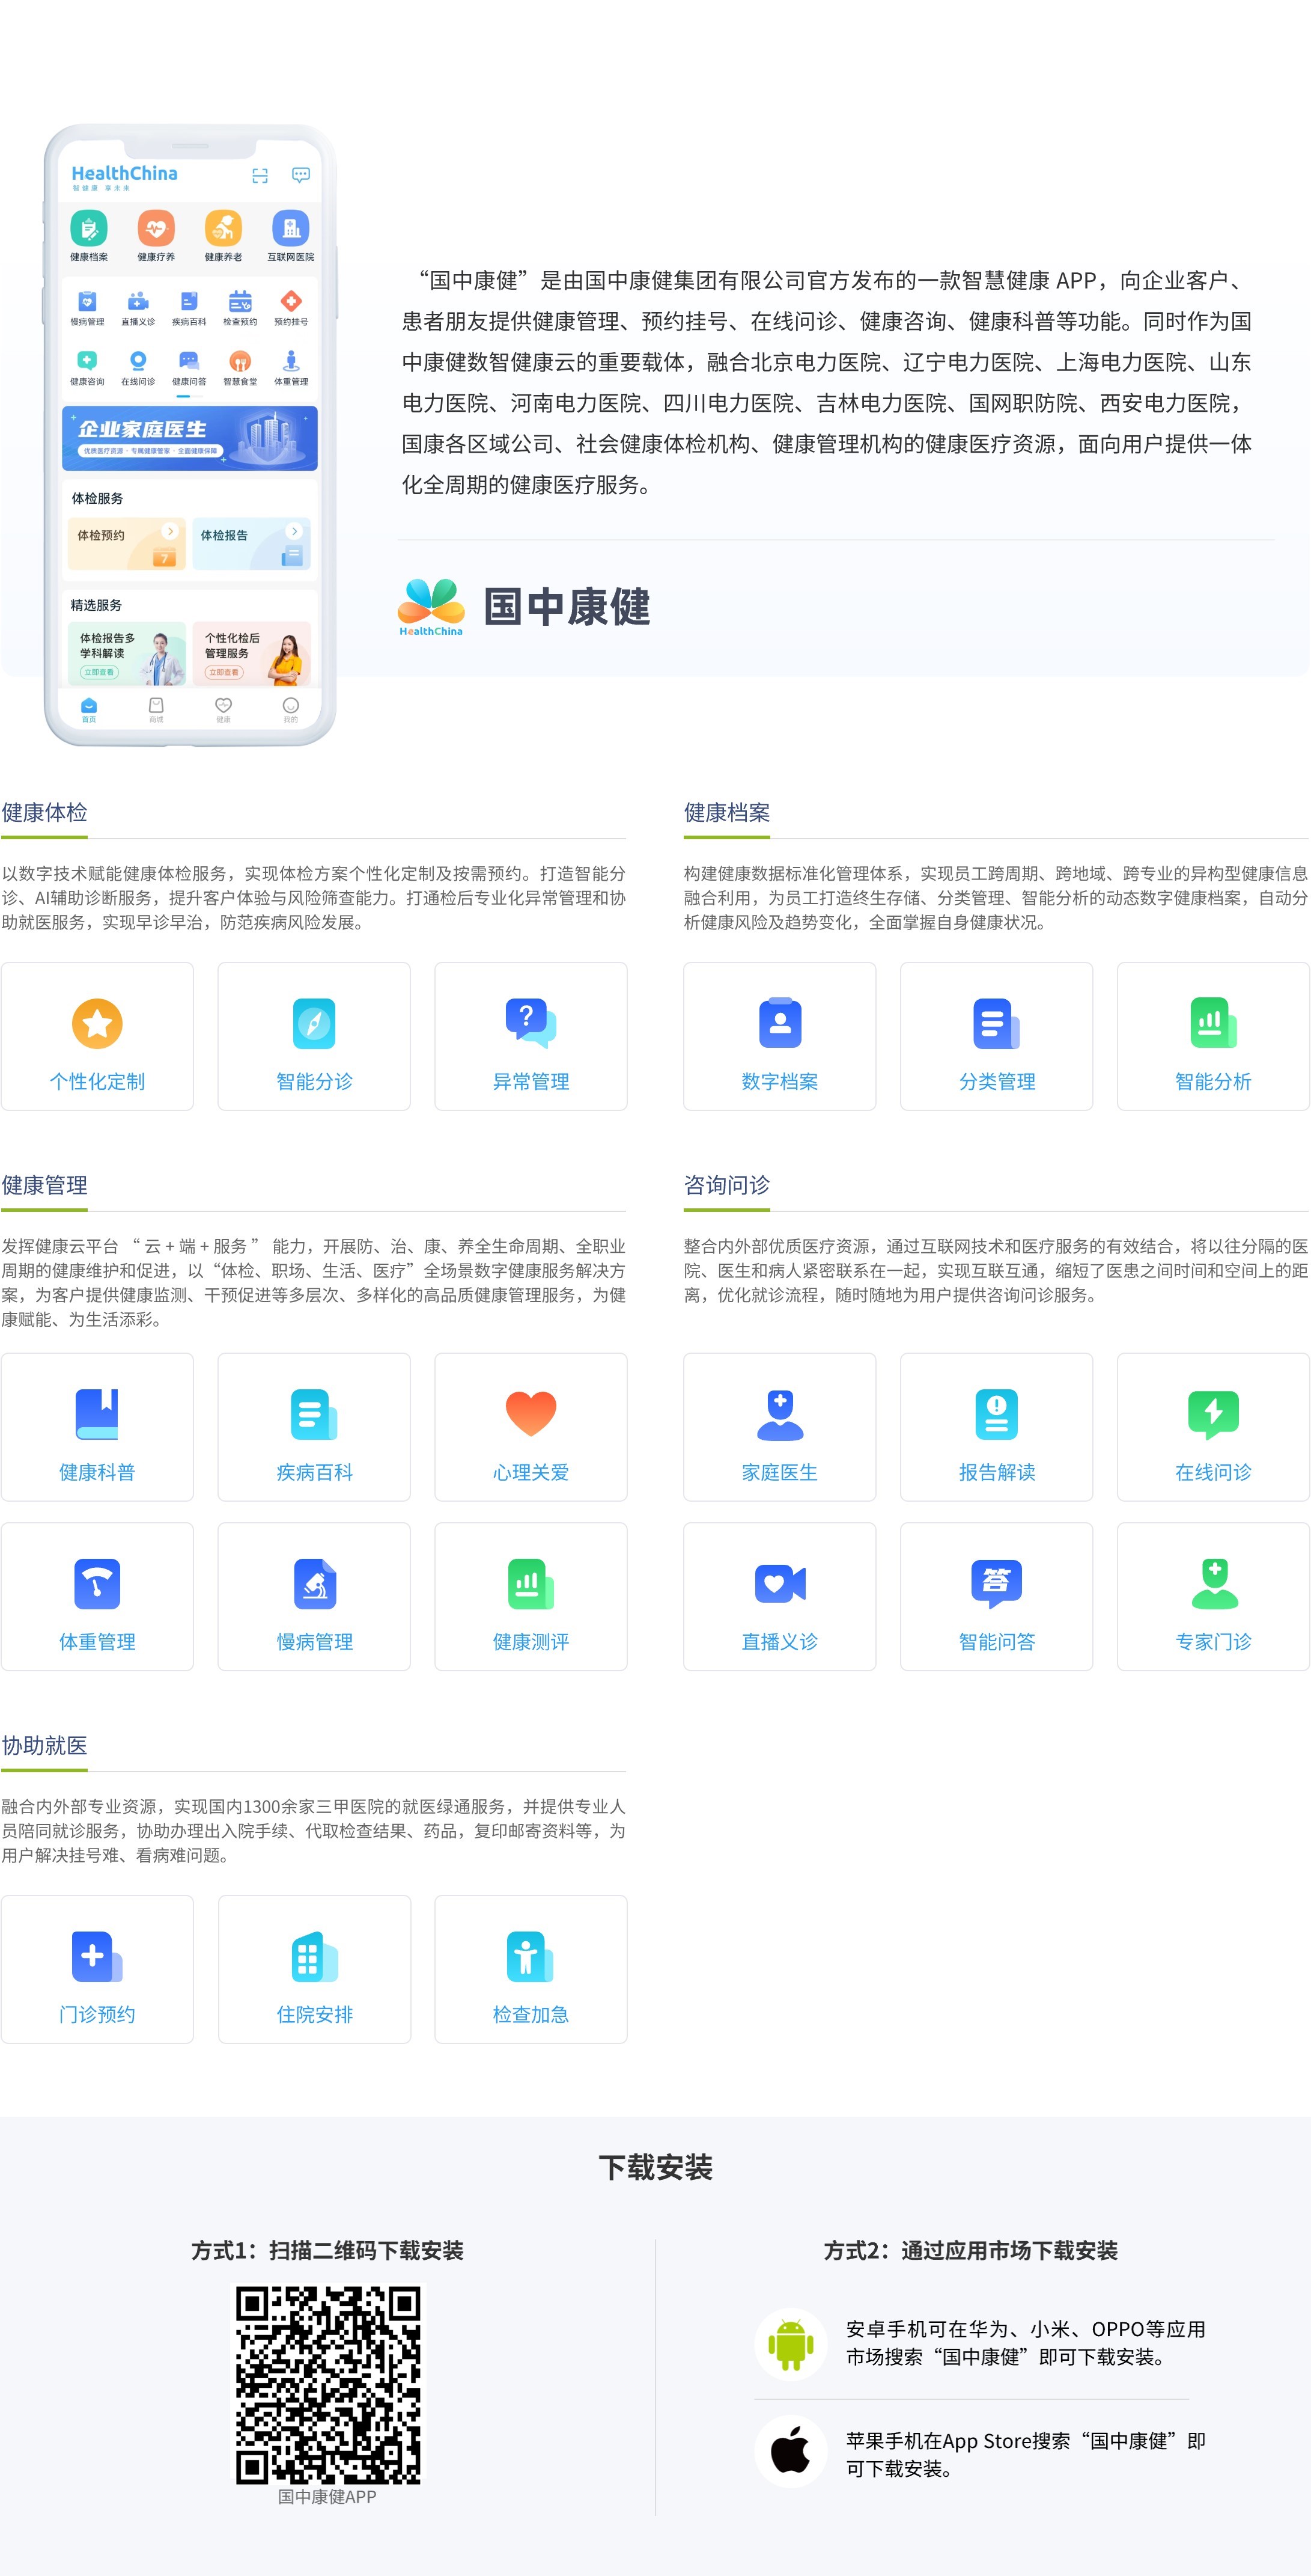Viewport: 1311px width, 2576px height.
Task: Click the 咨询问诊 section heading
Action: (726, 1185)
